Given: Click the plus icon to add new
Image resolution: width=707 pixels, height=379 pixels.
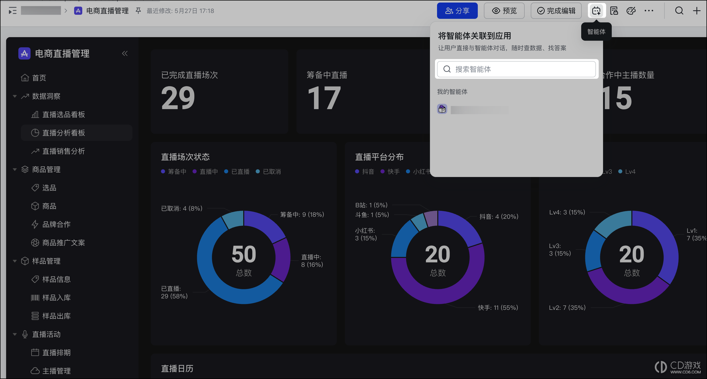Looking at the screenshot, I should coord(697,11).
